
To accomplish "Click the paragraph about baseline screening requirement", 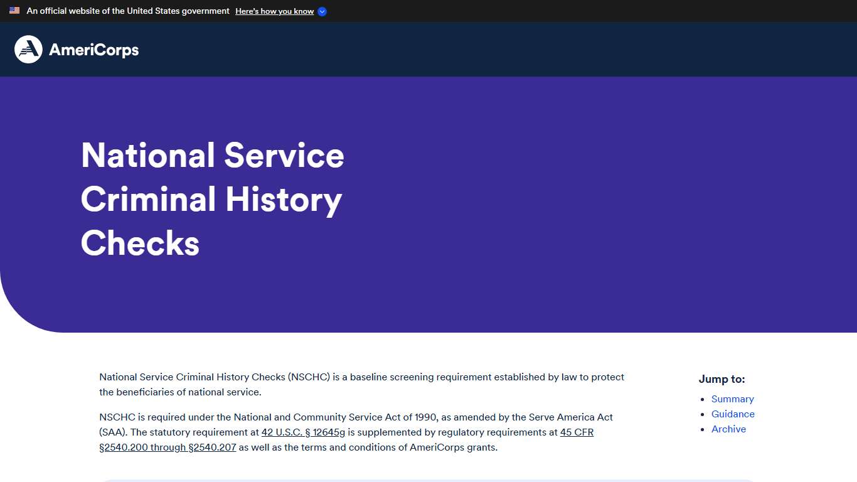I will tap(361, 385).
